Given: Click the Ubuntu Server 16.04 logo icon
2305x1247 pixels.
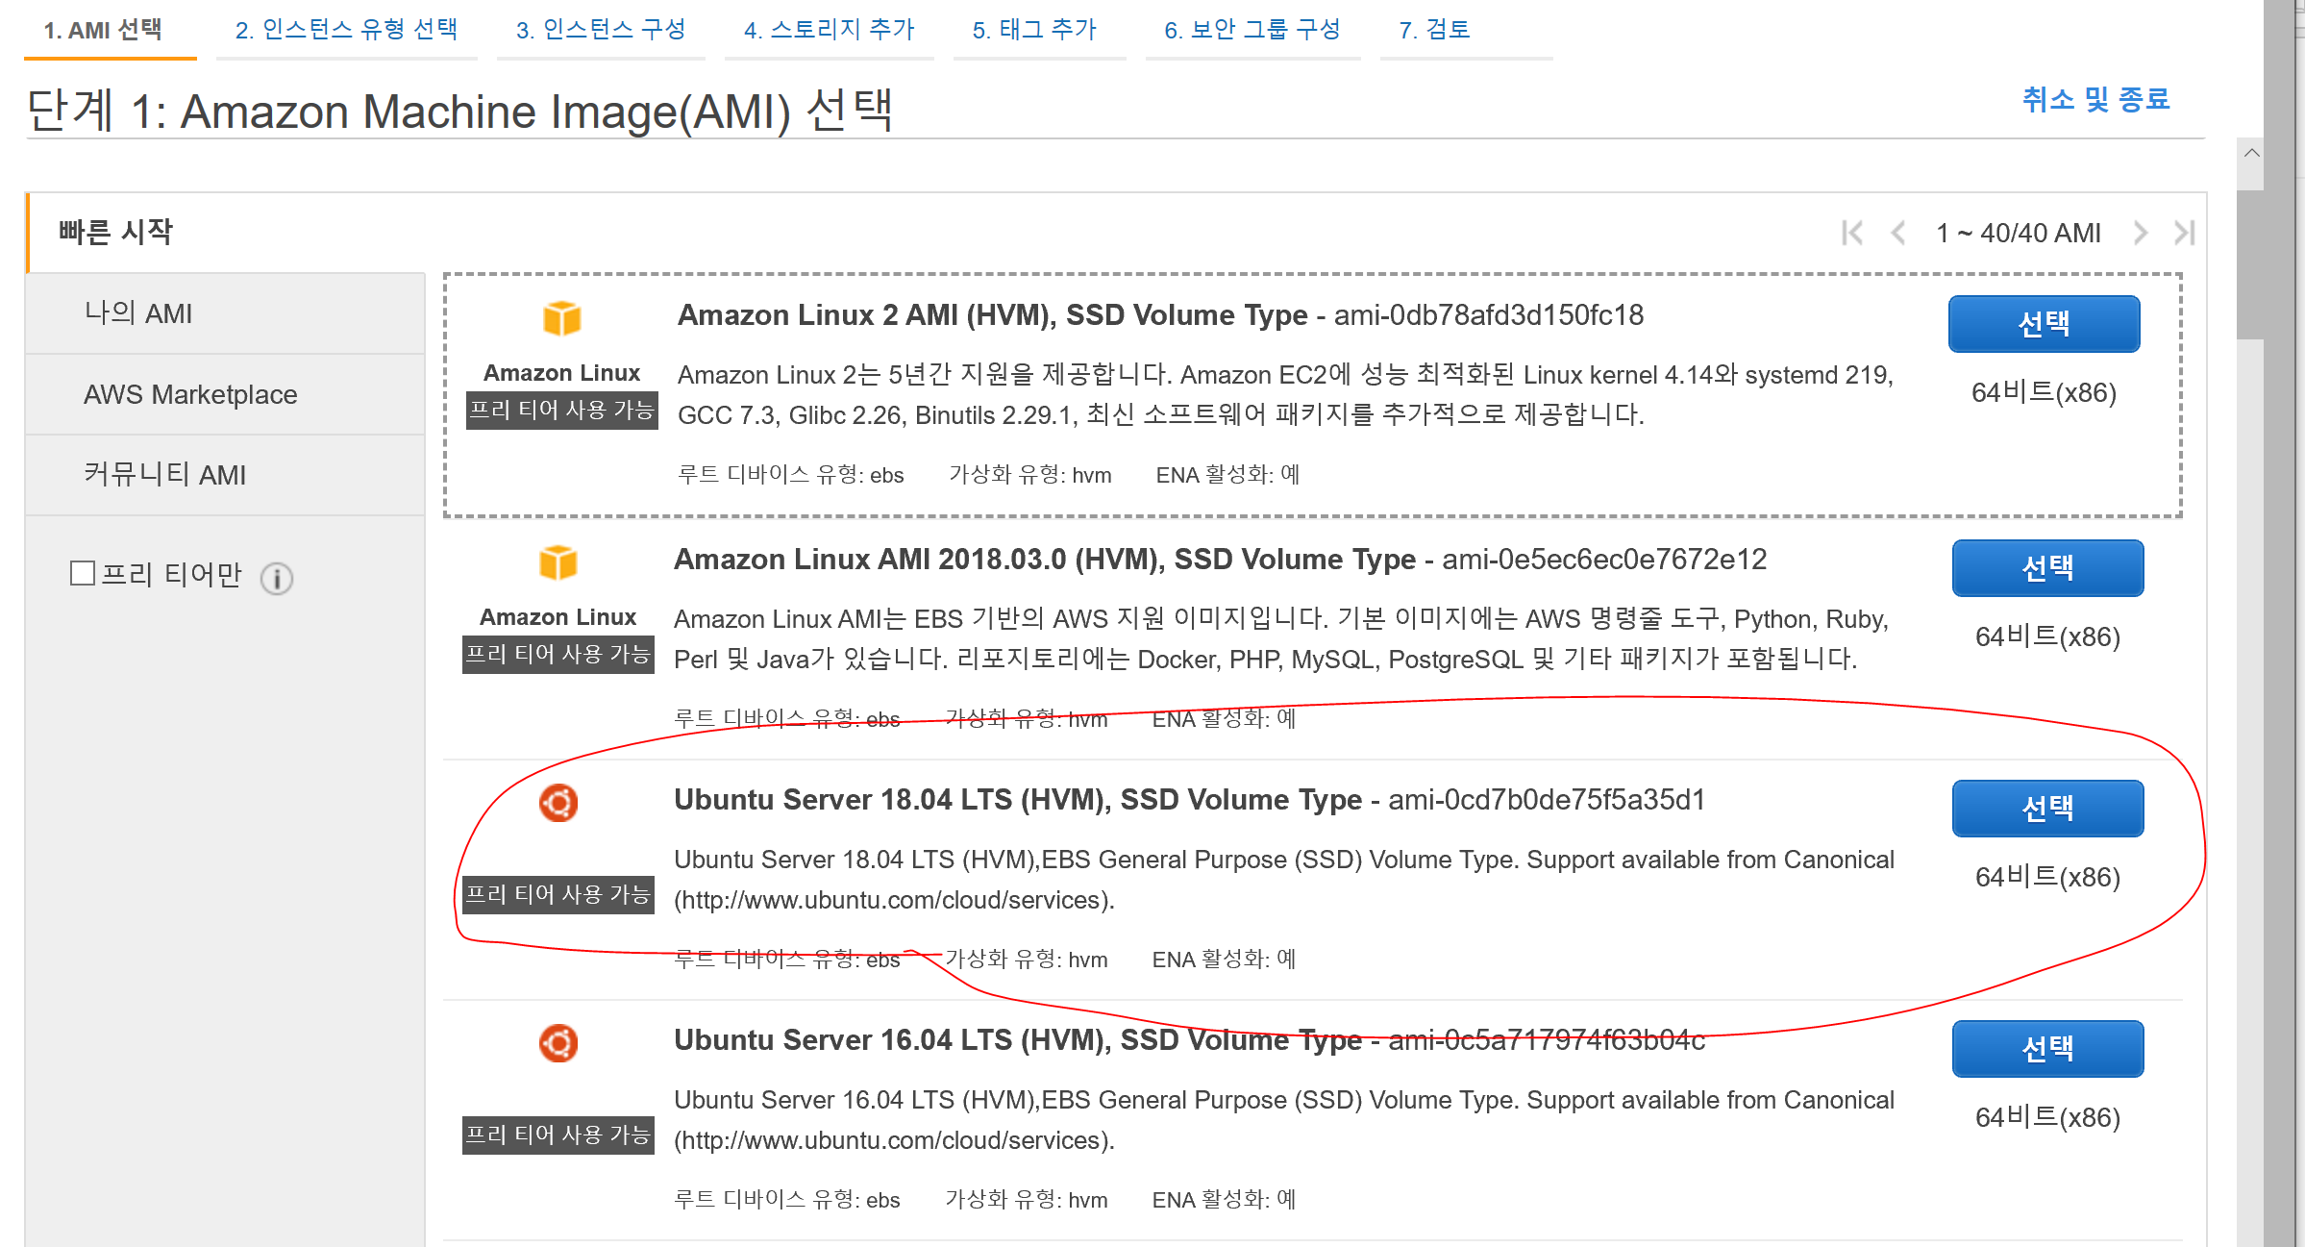Looking at the screenshot, I should pyautogui.click(x=558, y=1043).
